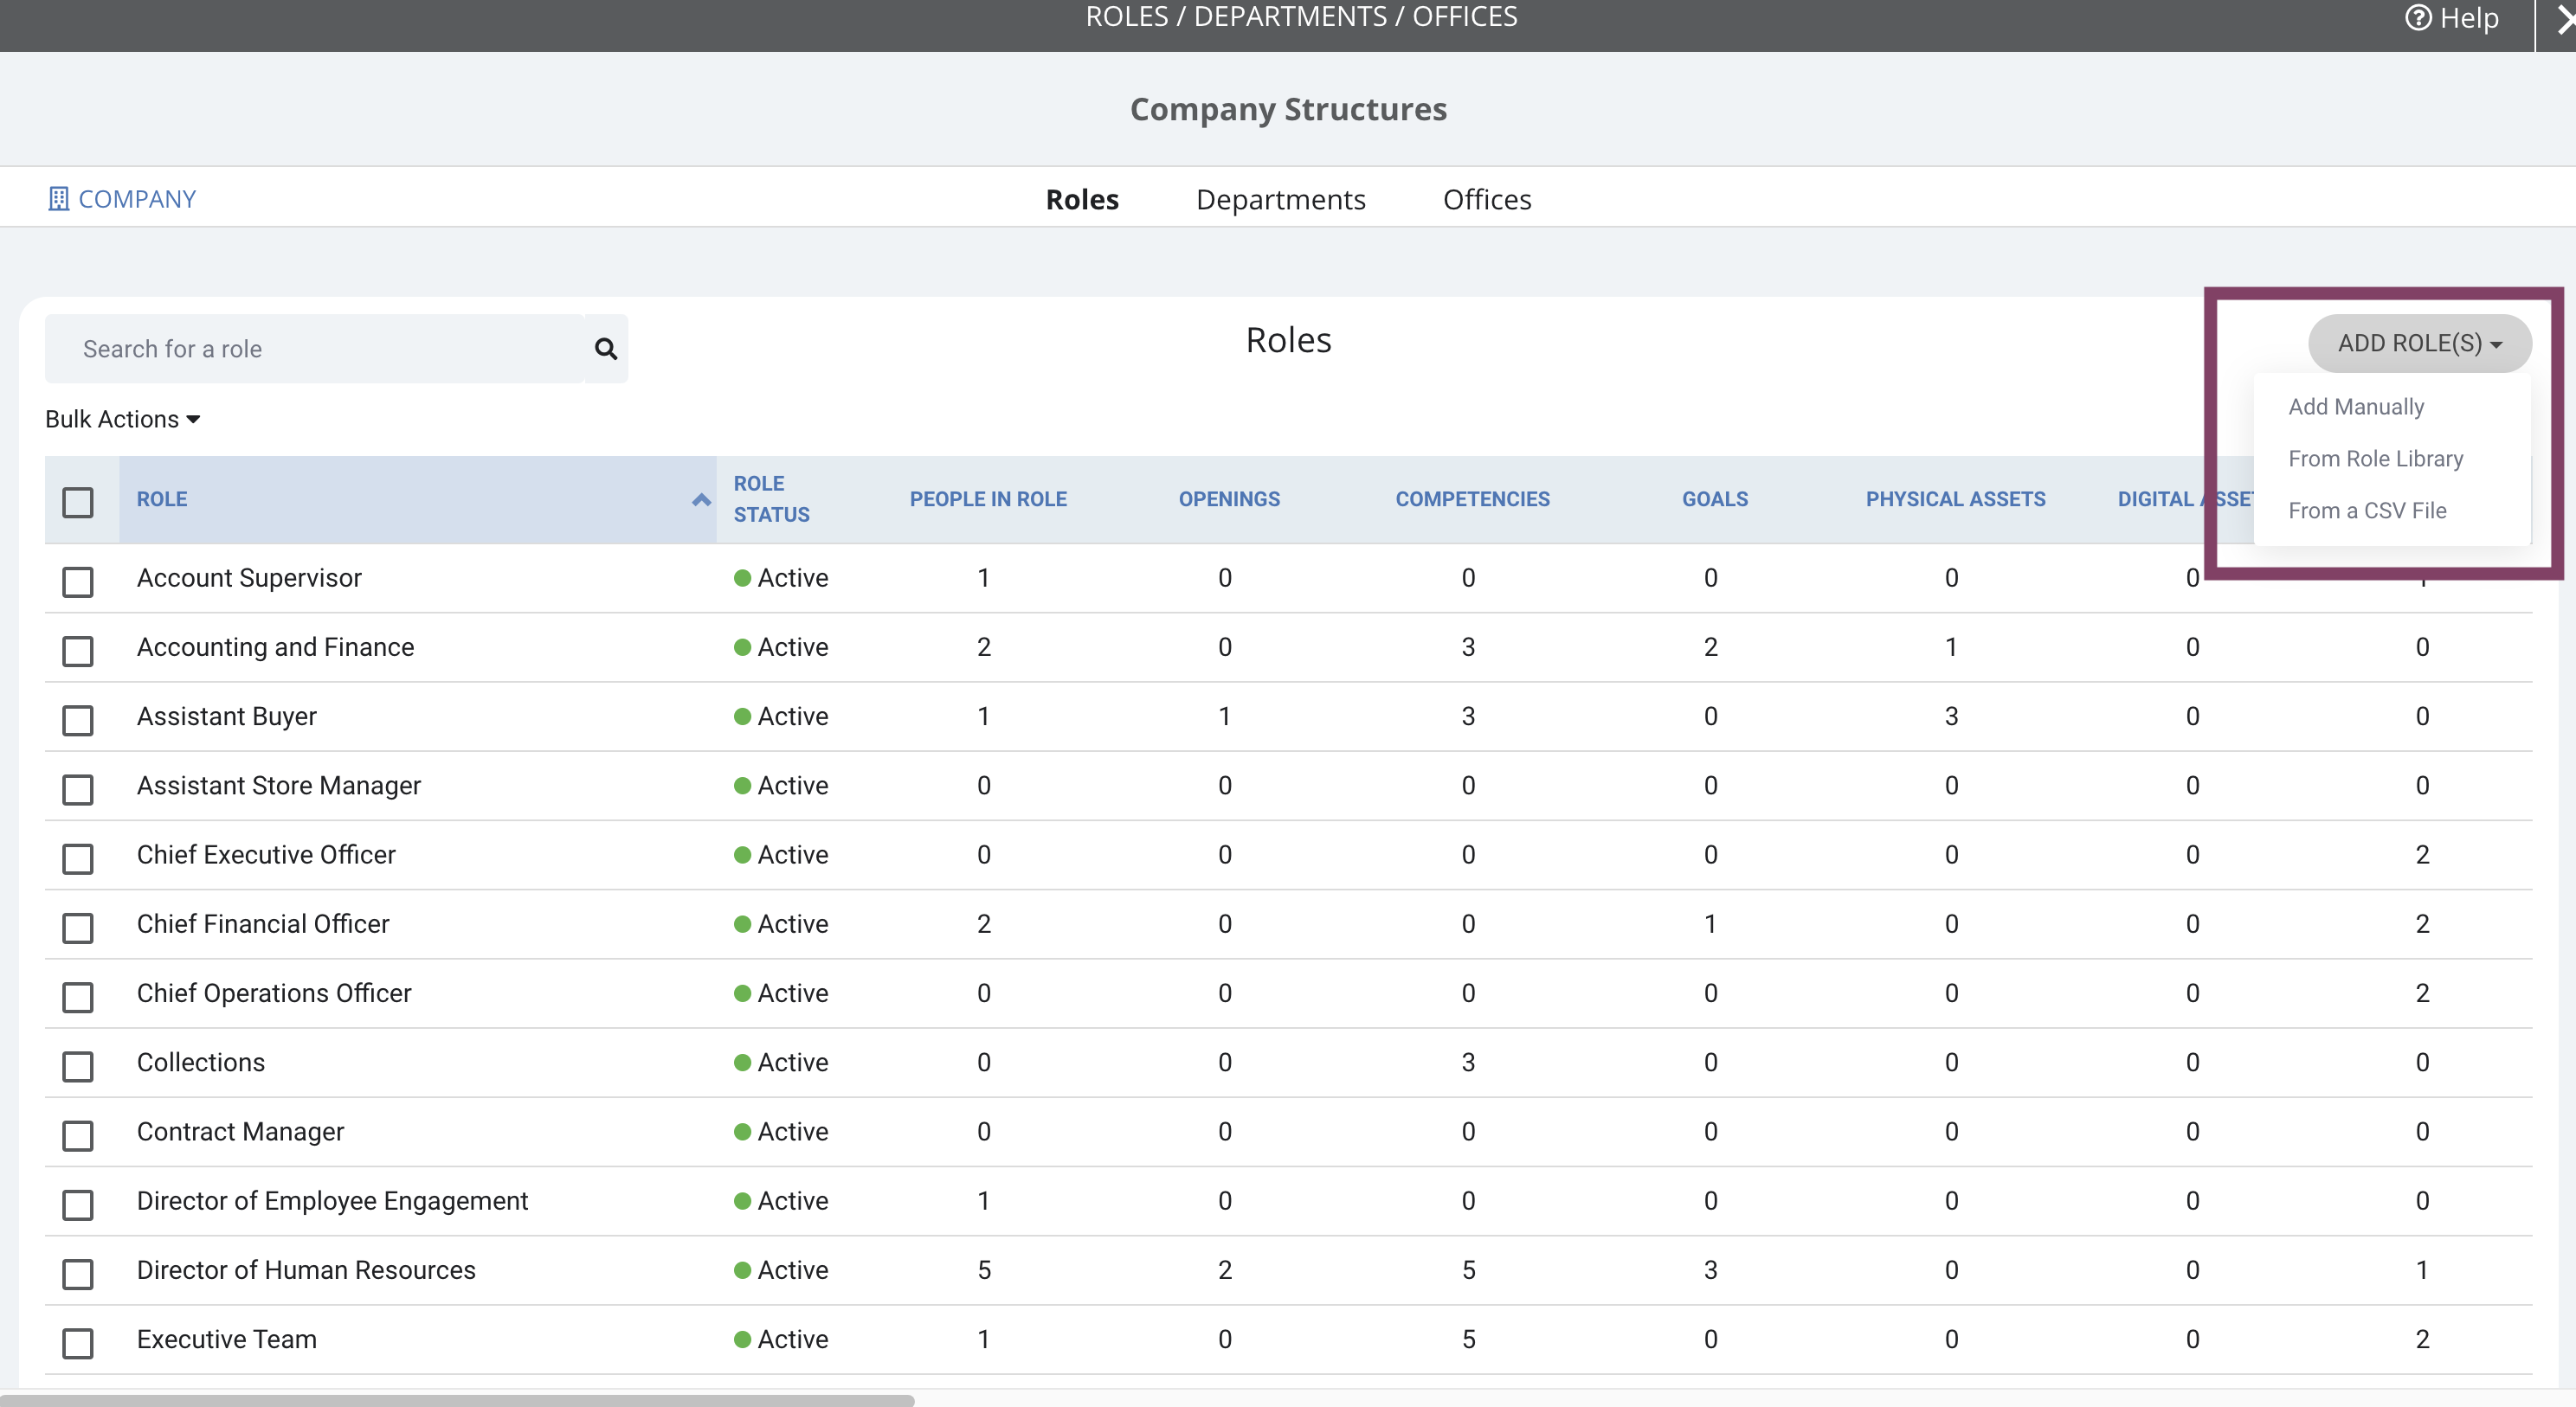
Task: Click physical assets value 3 for Assistant Buyer
Action: click(x=1951, y=716)
